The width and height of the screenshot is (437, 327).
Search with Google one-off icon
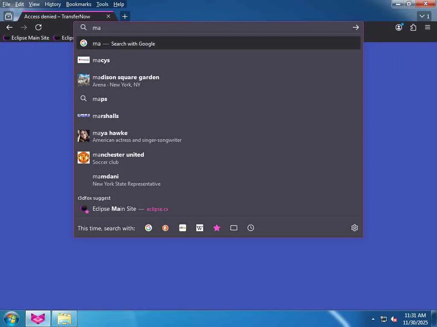coord(149,228)
